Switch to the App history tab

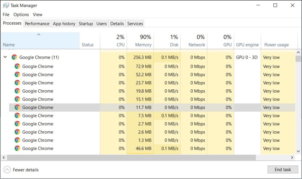coord(64,24)
